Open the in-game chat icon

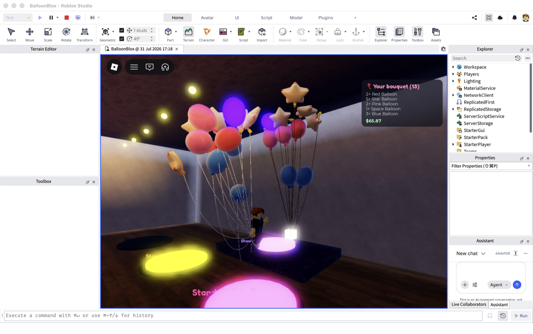(150, 67)
